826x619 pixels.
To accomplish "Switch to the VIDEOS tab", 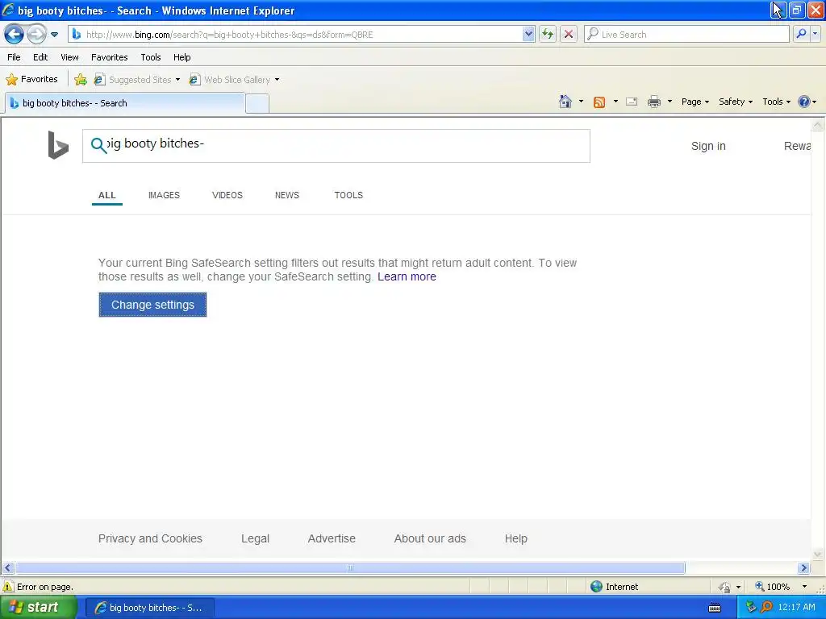I will coord(227,195).
